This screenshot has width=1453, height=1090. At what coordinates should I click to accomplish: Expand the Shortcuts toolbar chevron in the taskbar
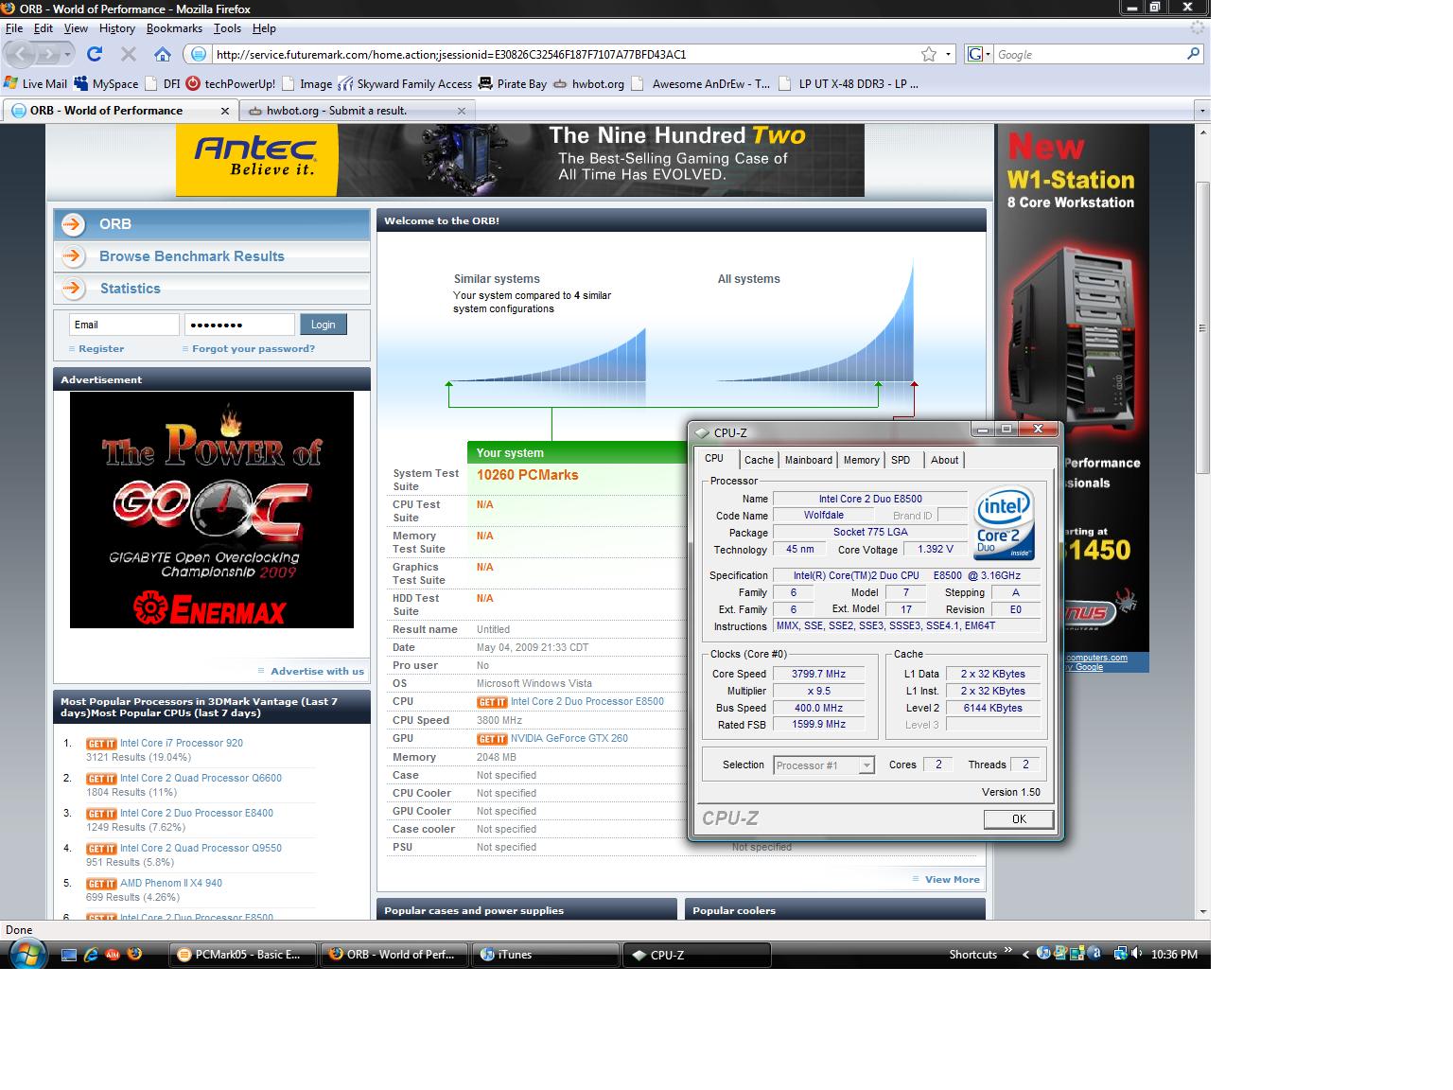click(1008, 950)
